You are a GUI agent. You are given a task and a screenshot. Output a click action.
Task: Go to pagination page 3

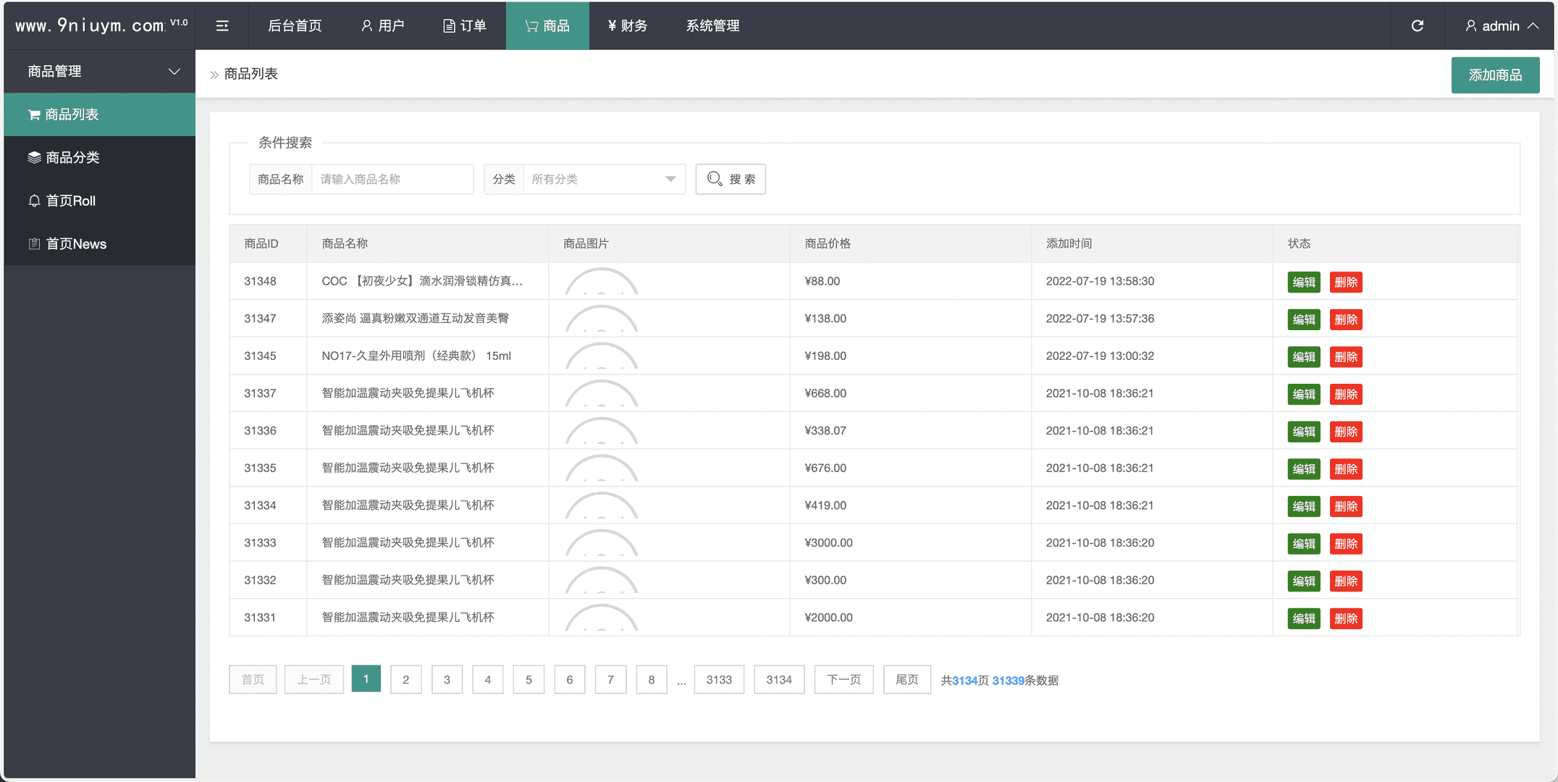pos(447,679)
